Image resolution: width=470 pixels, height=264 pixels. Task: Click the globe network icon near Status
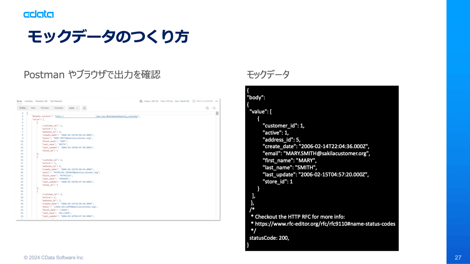pos(141,101)
